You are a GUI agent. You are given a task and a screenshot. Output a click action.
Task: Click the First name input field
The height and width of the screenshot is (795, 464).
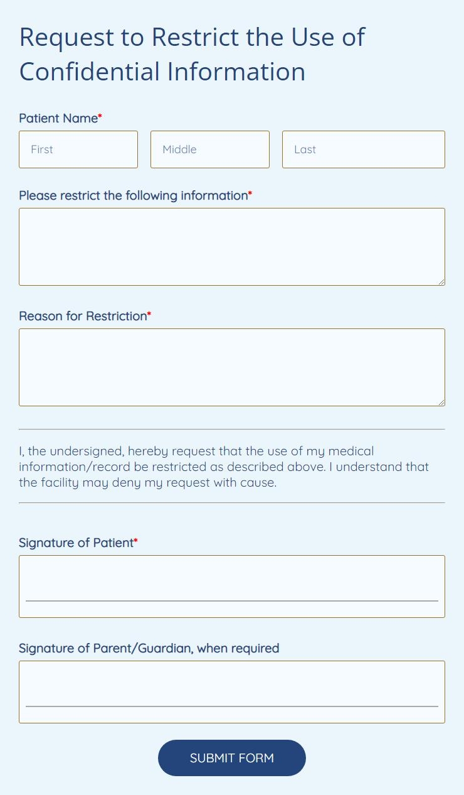pos(78,149)
